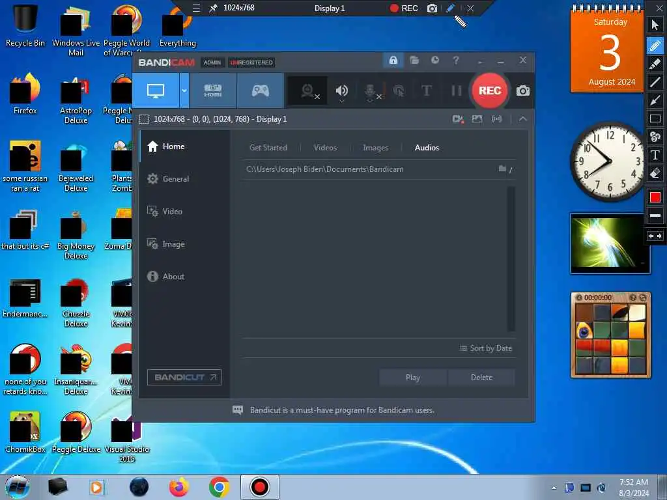Select the Highlighter drawing tool
This screenshot has height=500, width=667.
(x=655, y=63)
